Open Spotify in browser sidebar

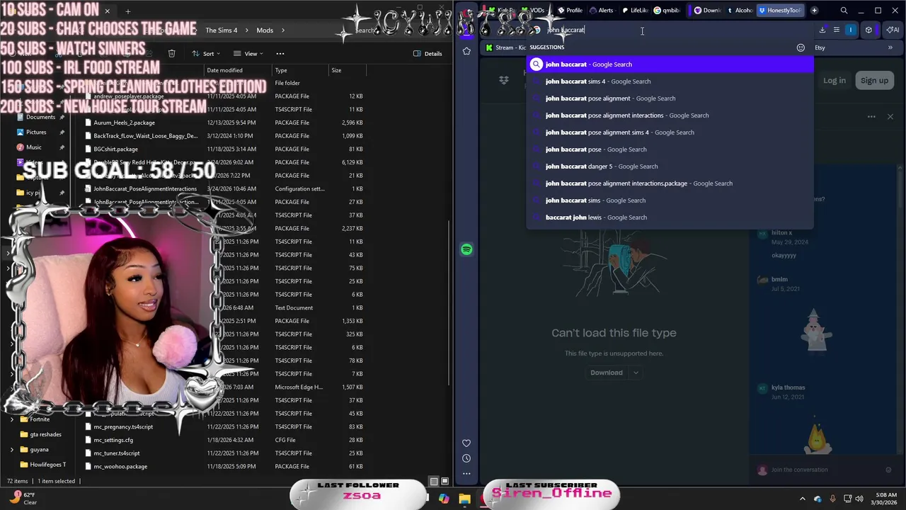tap(466, 249)
